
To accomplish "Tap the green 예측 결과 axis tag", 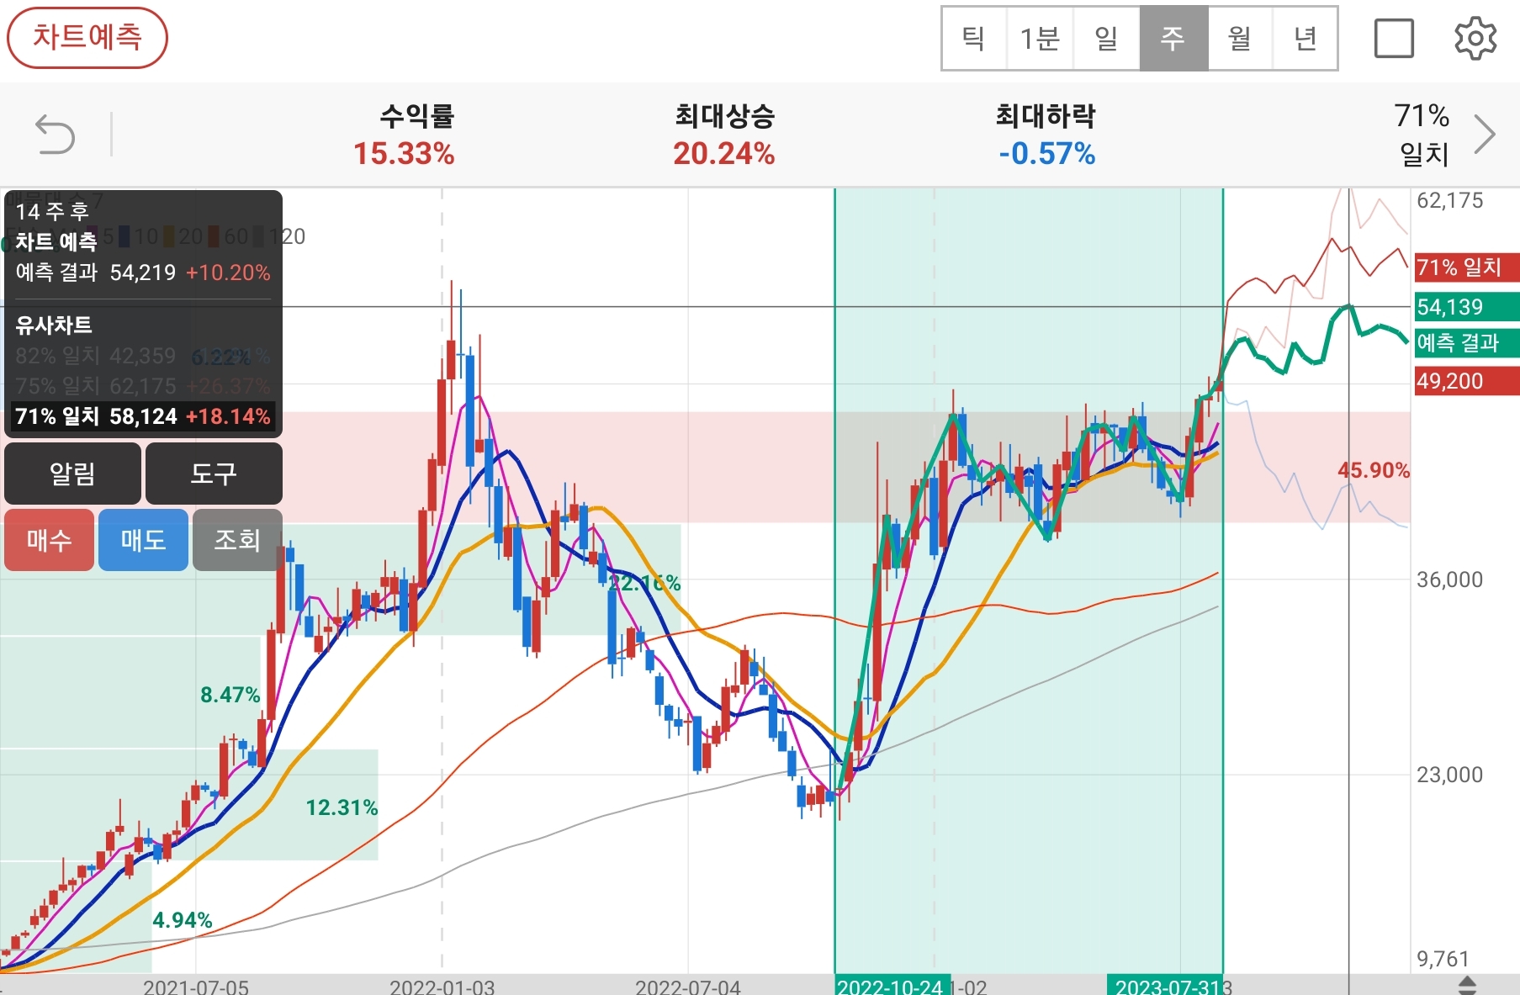I will coord(1467,342).
